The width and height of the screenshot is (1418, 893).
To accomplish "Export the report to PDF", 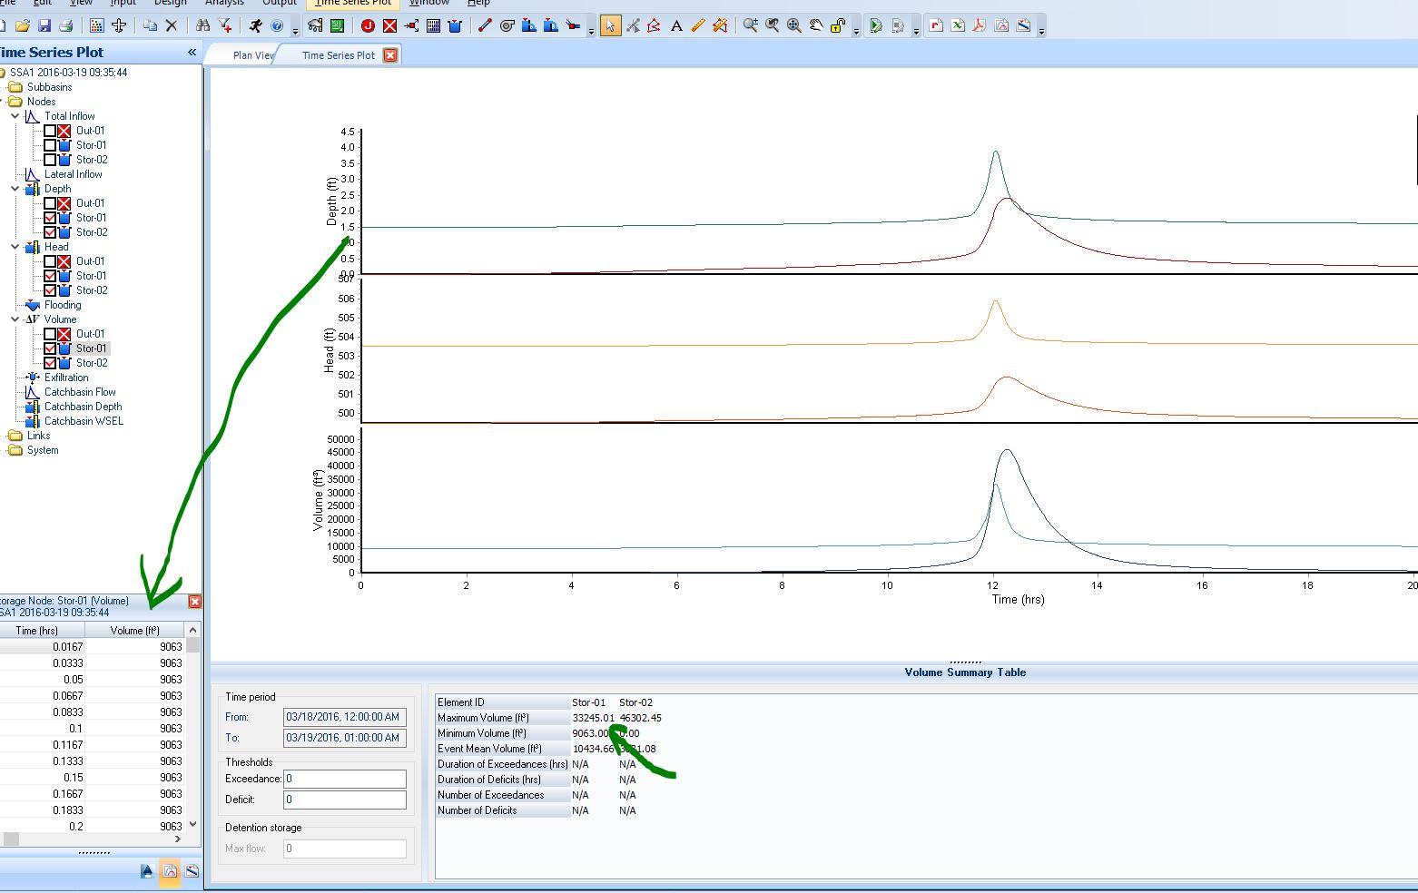I will click(x=980, y=27).
